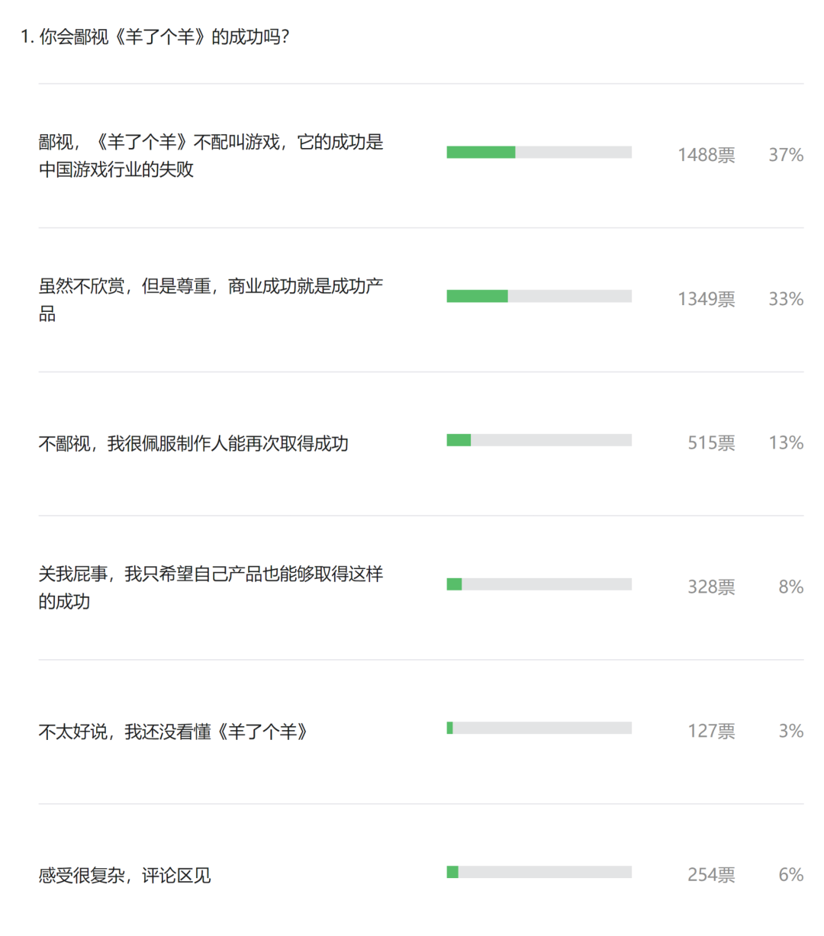Click the 33% progress bar
824x936 pixels.
tap(539, 296)
